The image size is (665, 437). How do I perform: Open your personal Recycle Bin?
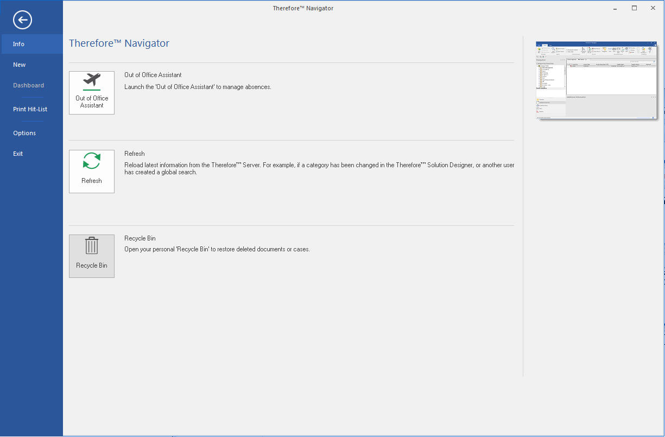91,256
